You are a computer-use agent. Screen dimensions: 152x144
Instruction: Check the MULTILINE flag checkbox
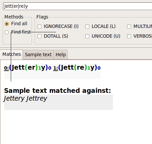coord(129,27)
